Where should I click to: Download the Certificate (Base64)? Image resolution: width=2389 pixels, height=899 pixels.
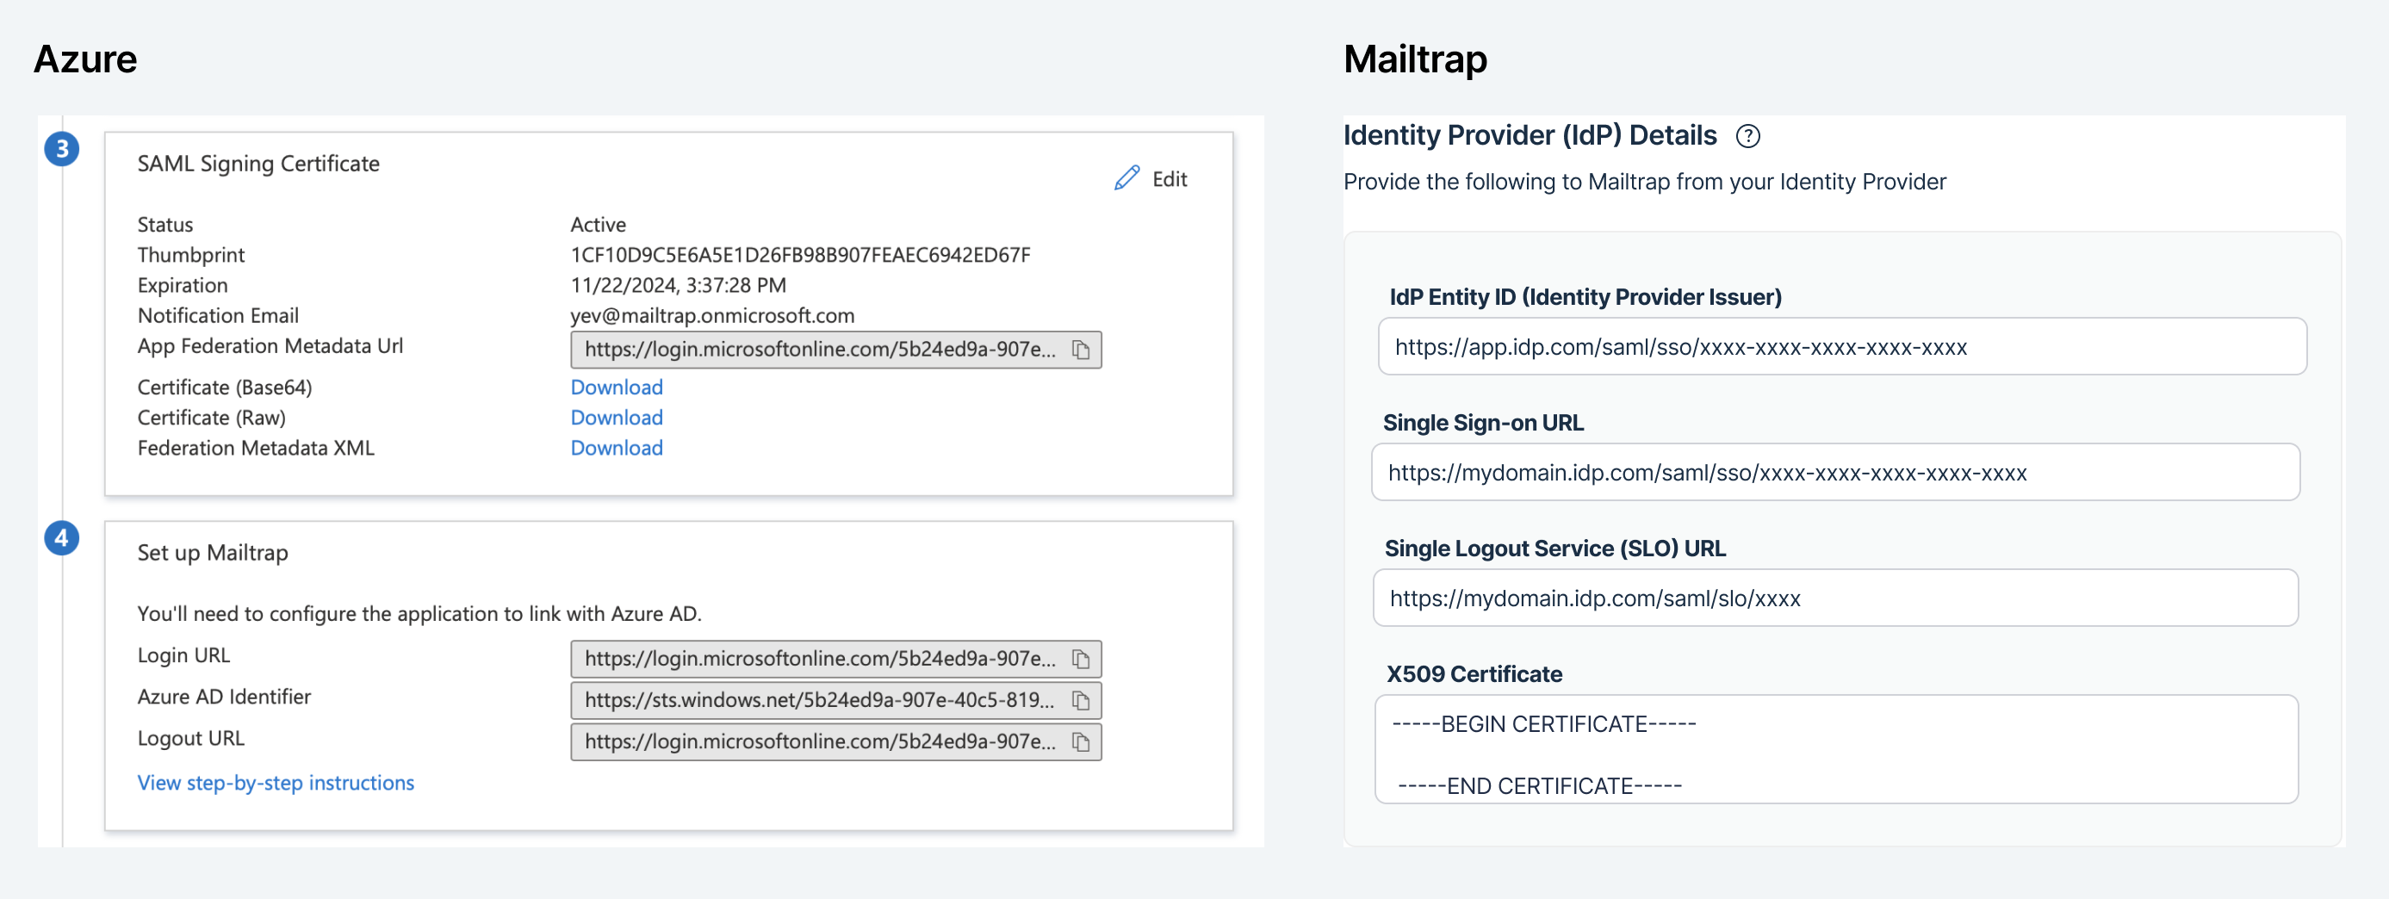616,387
